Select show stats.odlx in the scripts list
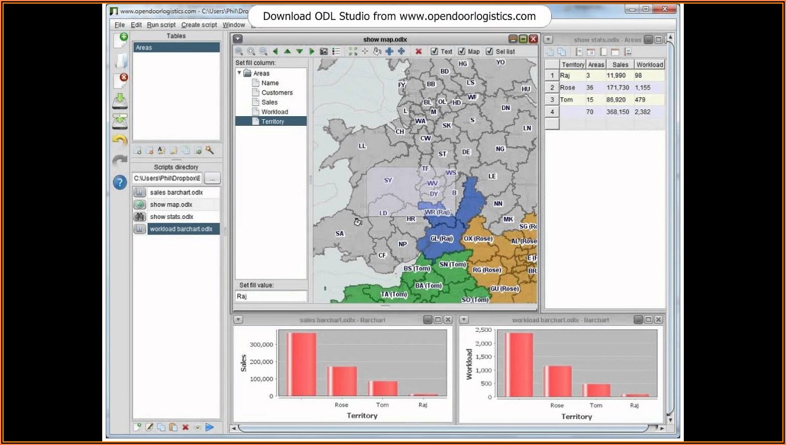786x445 pixels. (x=172, y=217)
